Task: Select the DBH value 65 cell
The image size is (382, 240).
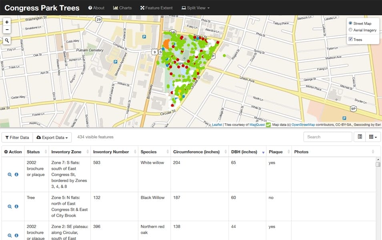Action: point(247,174)
